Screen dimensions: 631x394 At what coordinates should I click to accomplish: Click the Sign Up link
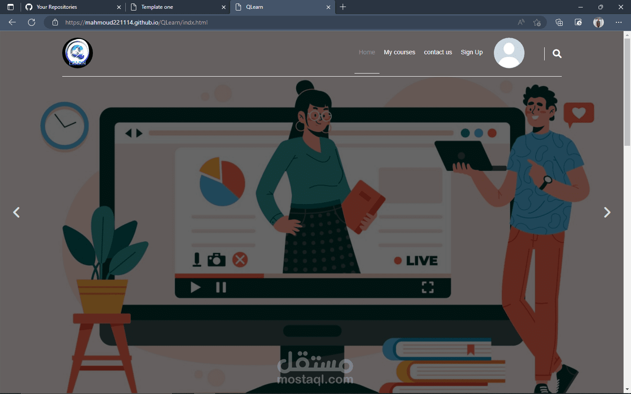pos(471,52)
